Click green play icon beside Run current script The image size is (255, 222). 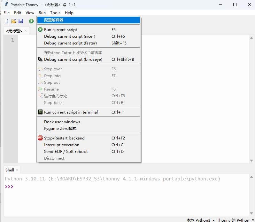40,30
